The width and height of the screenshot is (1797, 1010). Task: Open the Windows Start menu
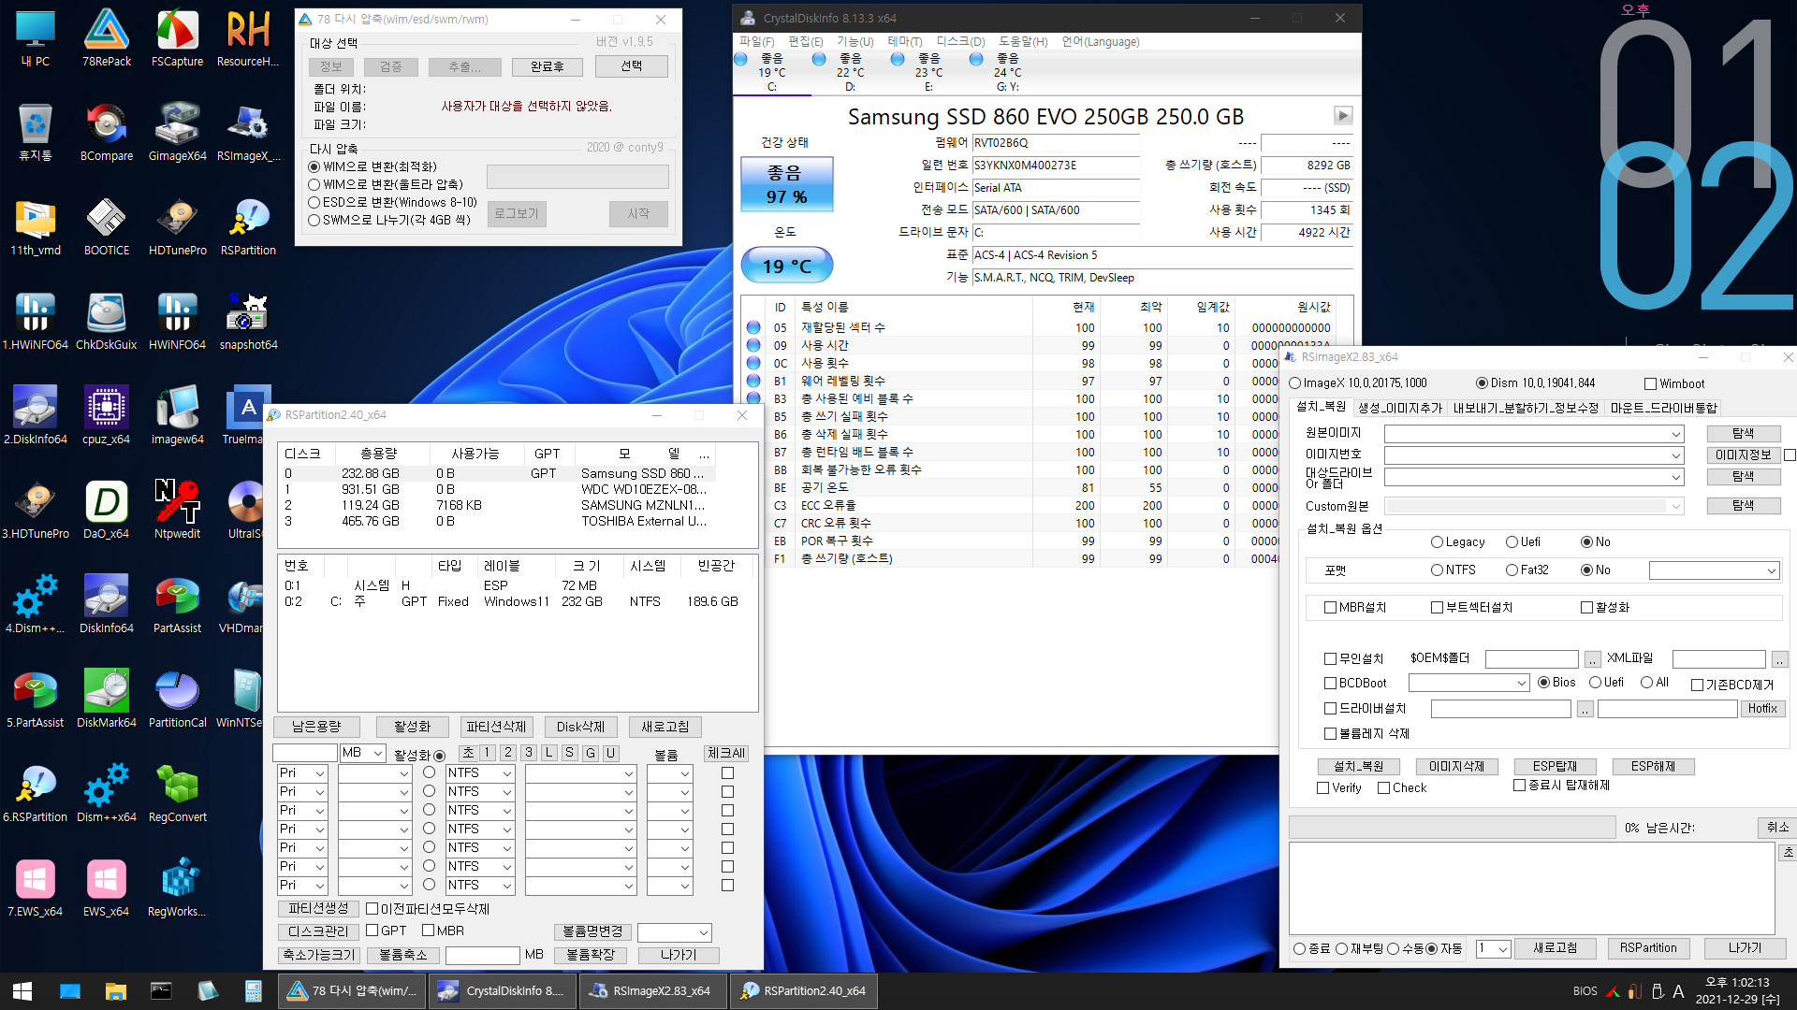click(x=22, y=990)
